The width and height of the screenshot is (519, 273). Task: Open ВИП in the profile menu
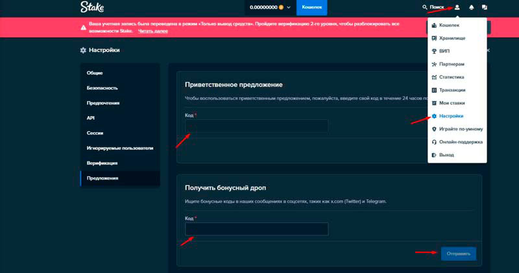pos(444,51)
